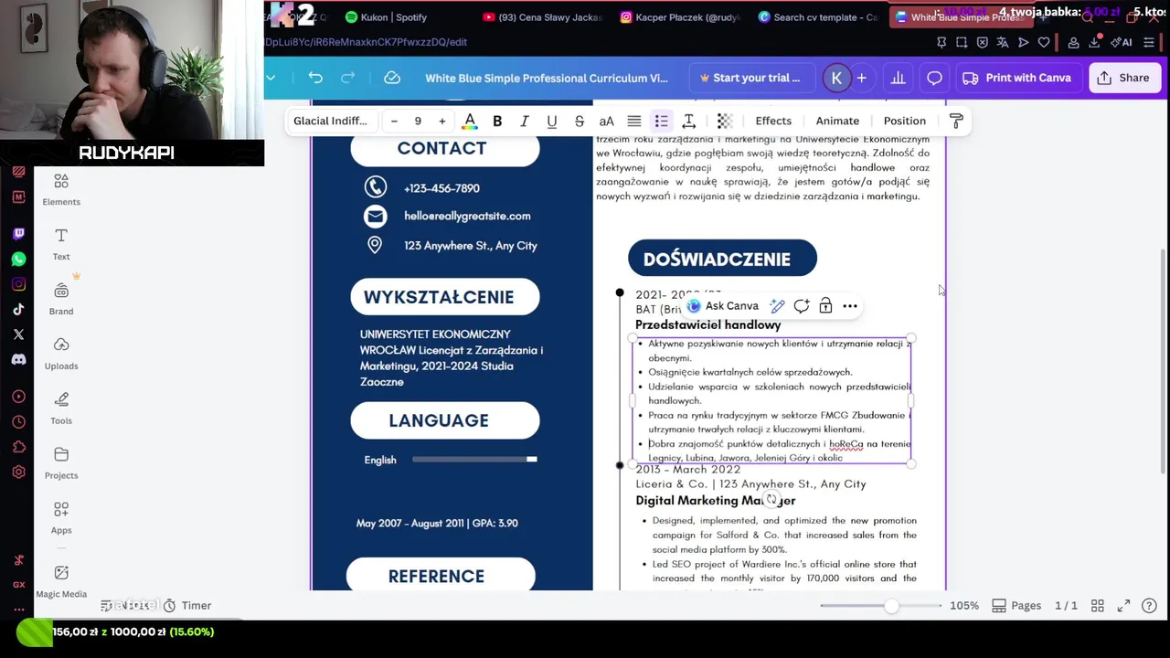
Task: Rename the White Blue Simple Professional title
Action: [547, 78]
